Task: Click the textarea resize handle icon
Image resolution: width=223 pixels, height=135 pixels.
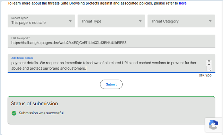Action: 210,69
